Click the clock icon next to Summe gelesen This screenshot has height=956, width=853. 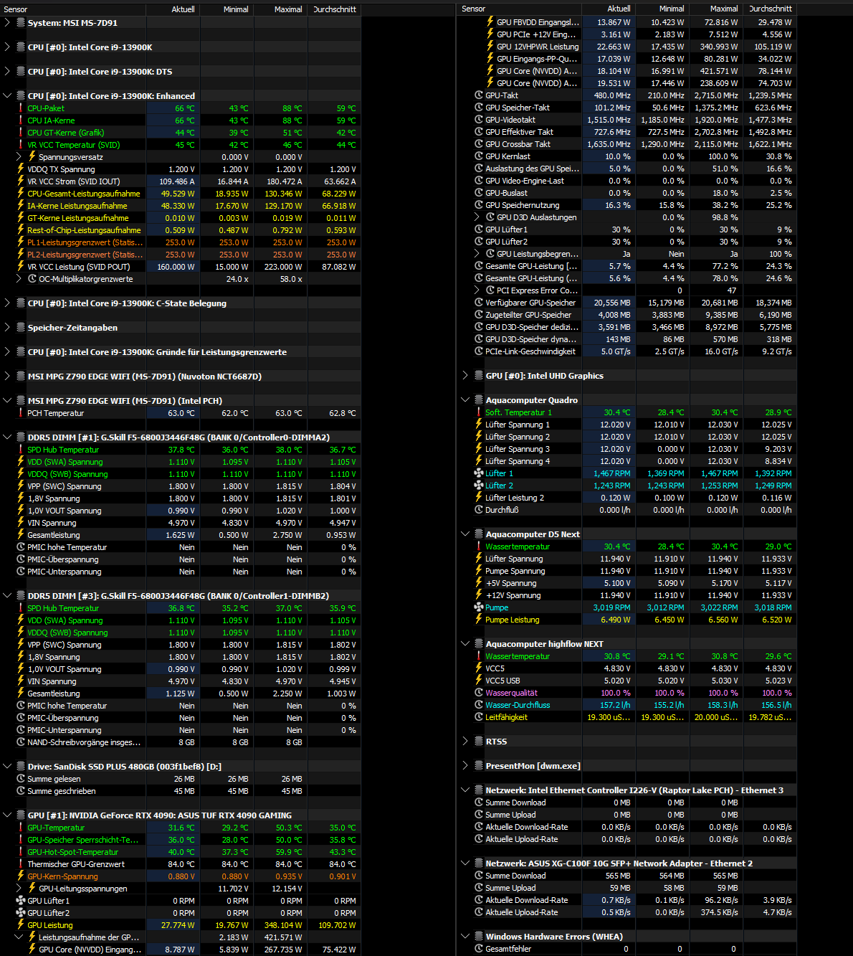(x=21, y=779)
